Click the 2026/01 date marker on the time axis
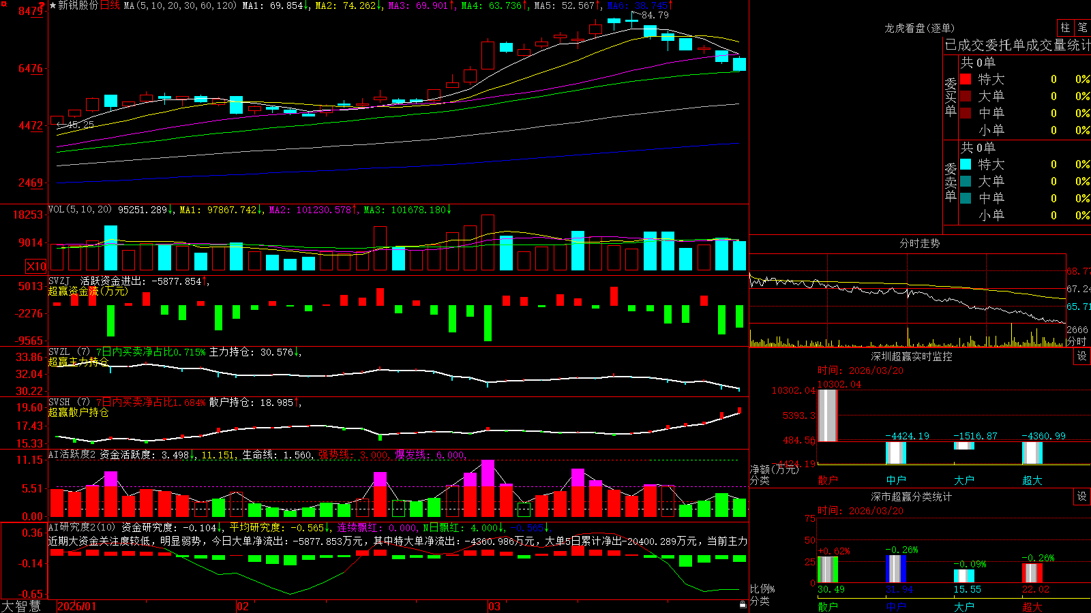The height and width of the screenshot is (613, 1091). coord(77,606)
